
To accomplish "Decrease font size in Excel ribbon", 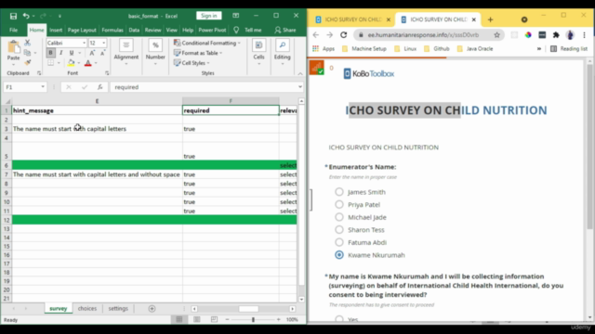I will [x=102, y=53].
